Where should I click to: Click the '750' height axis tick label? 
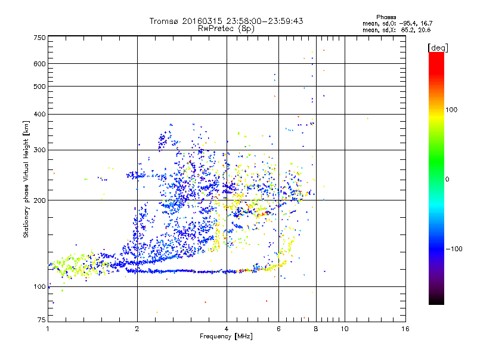coord(39,38)
